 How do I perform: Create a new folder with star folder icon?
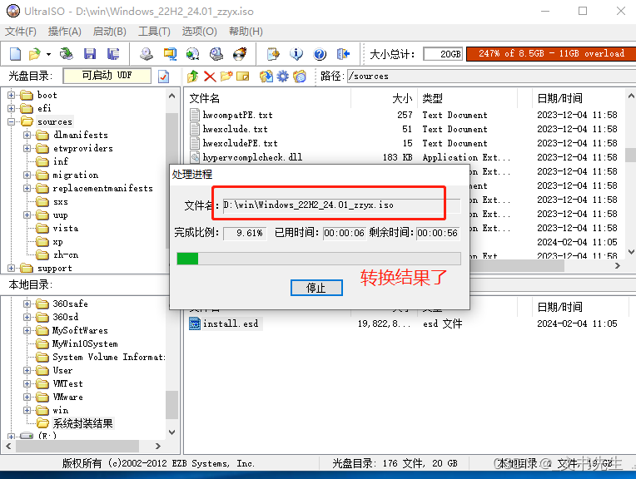(226, 77)
